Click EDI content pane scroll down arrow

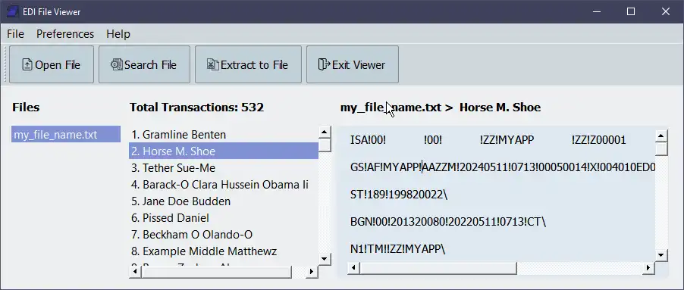click(x=661, y=255)
